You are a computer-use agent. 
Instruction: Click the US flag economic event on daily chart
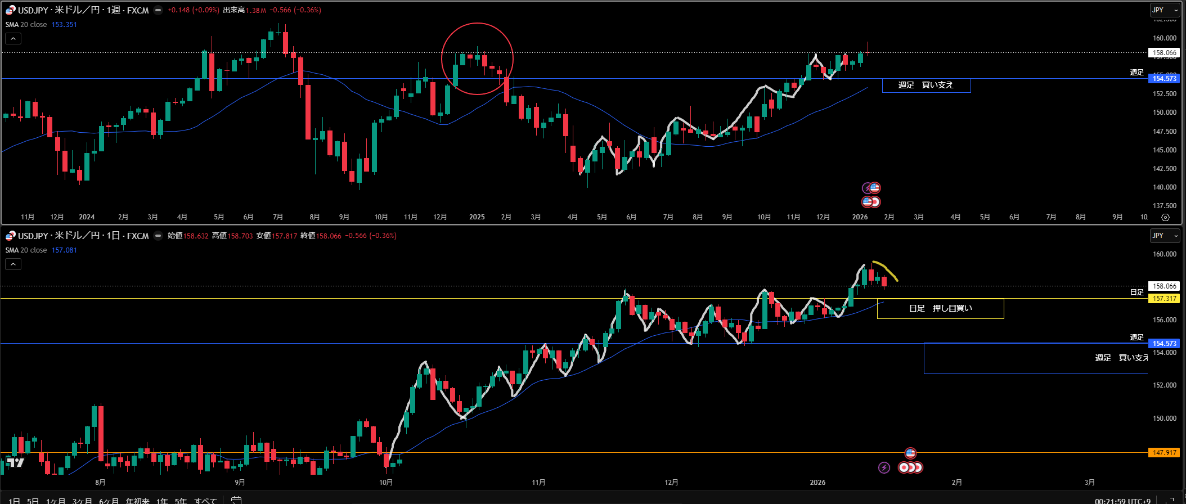coord(910,453)
